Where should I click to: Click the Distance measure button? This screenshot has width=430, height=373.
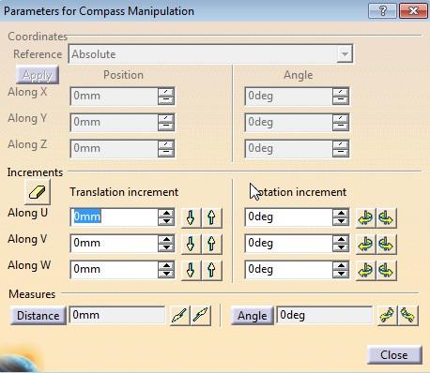38,316
